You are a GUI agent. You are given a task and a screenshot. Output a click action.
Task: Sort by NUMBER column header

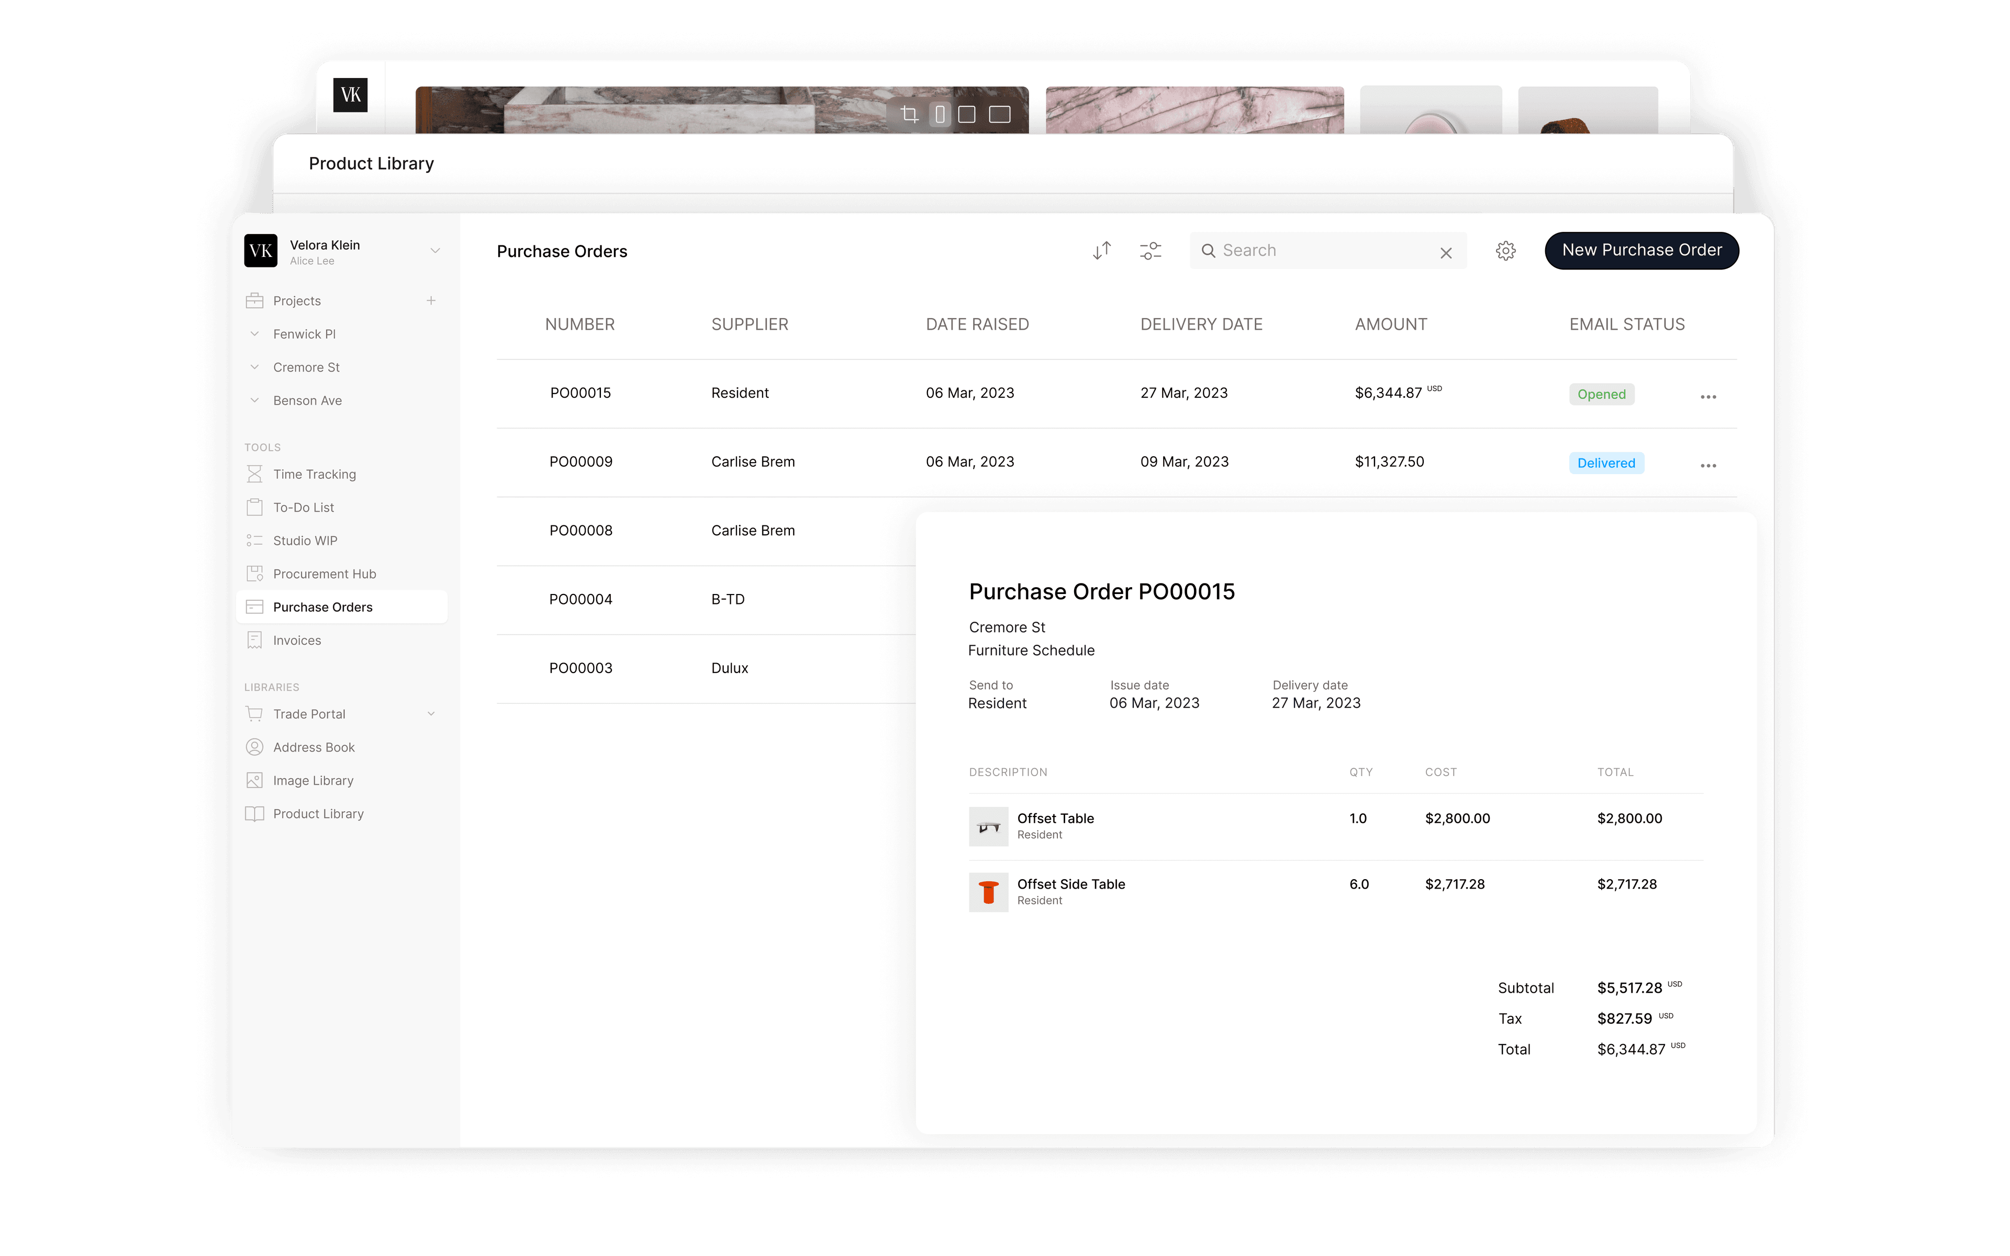[x=580, y=325]
